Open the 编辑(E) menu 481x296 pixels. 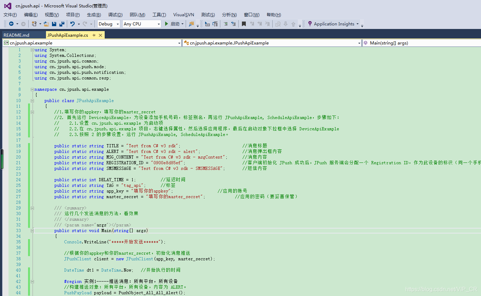[x=31, y=14]
